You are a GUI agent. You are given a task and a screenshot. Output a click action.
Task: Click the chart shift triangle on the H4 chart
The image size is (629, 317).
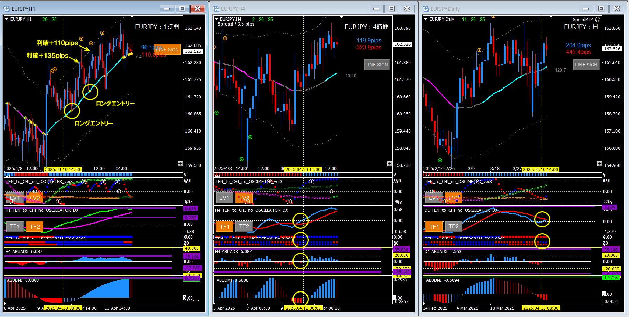pos(341,17)
